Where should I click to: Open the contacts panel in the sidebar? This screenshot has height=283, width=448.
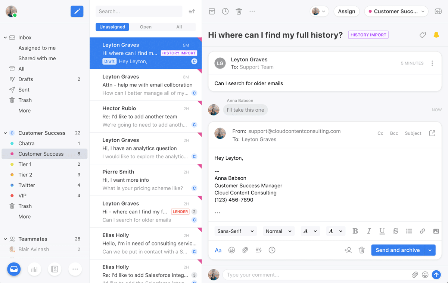click(x=55, y=269)
